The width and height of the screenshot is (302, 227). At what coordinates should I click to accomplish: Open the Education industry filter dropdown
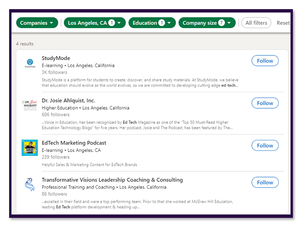click(152, 23)
